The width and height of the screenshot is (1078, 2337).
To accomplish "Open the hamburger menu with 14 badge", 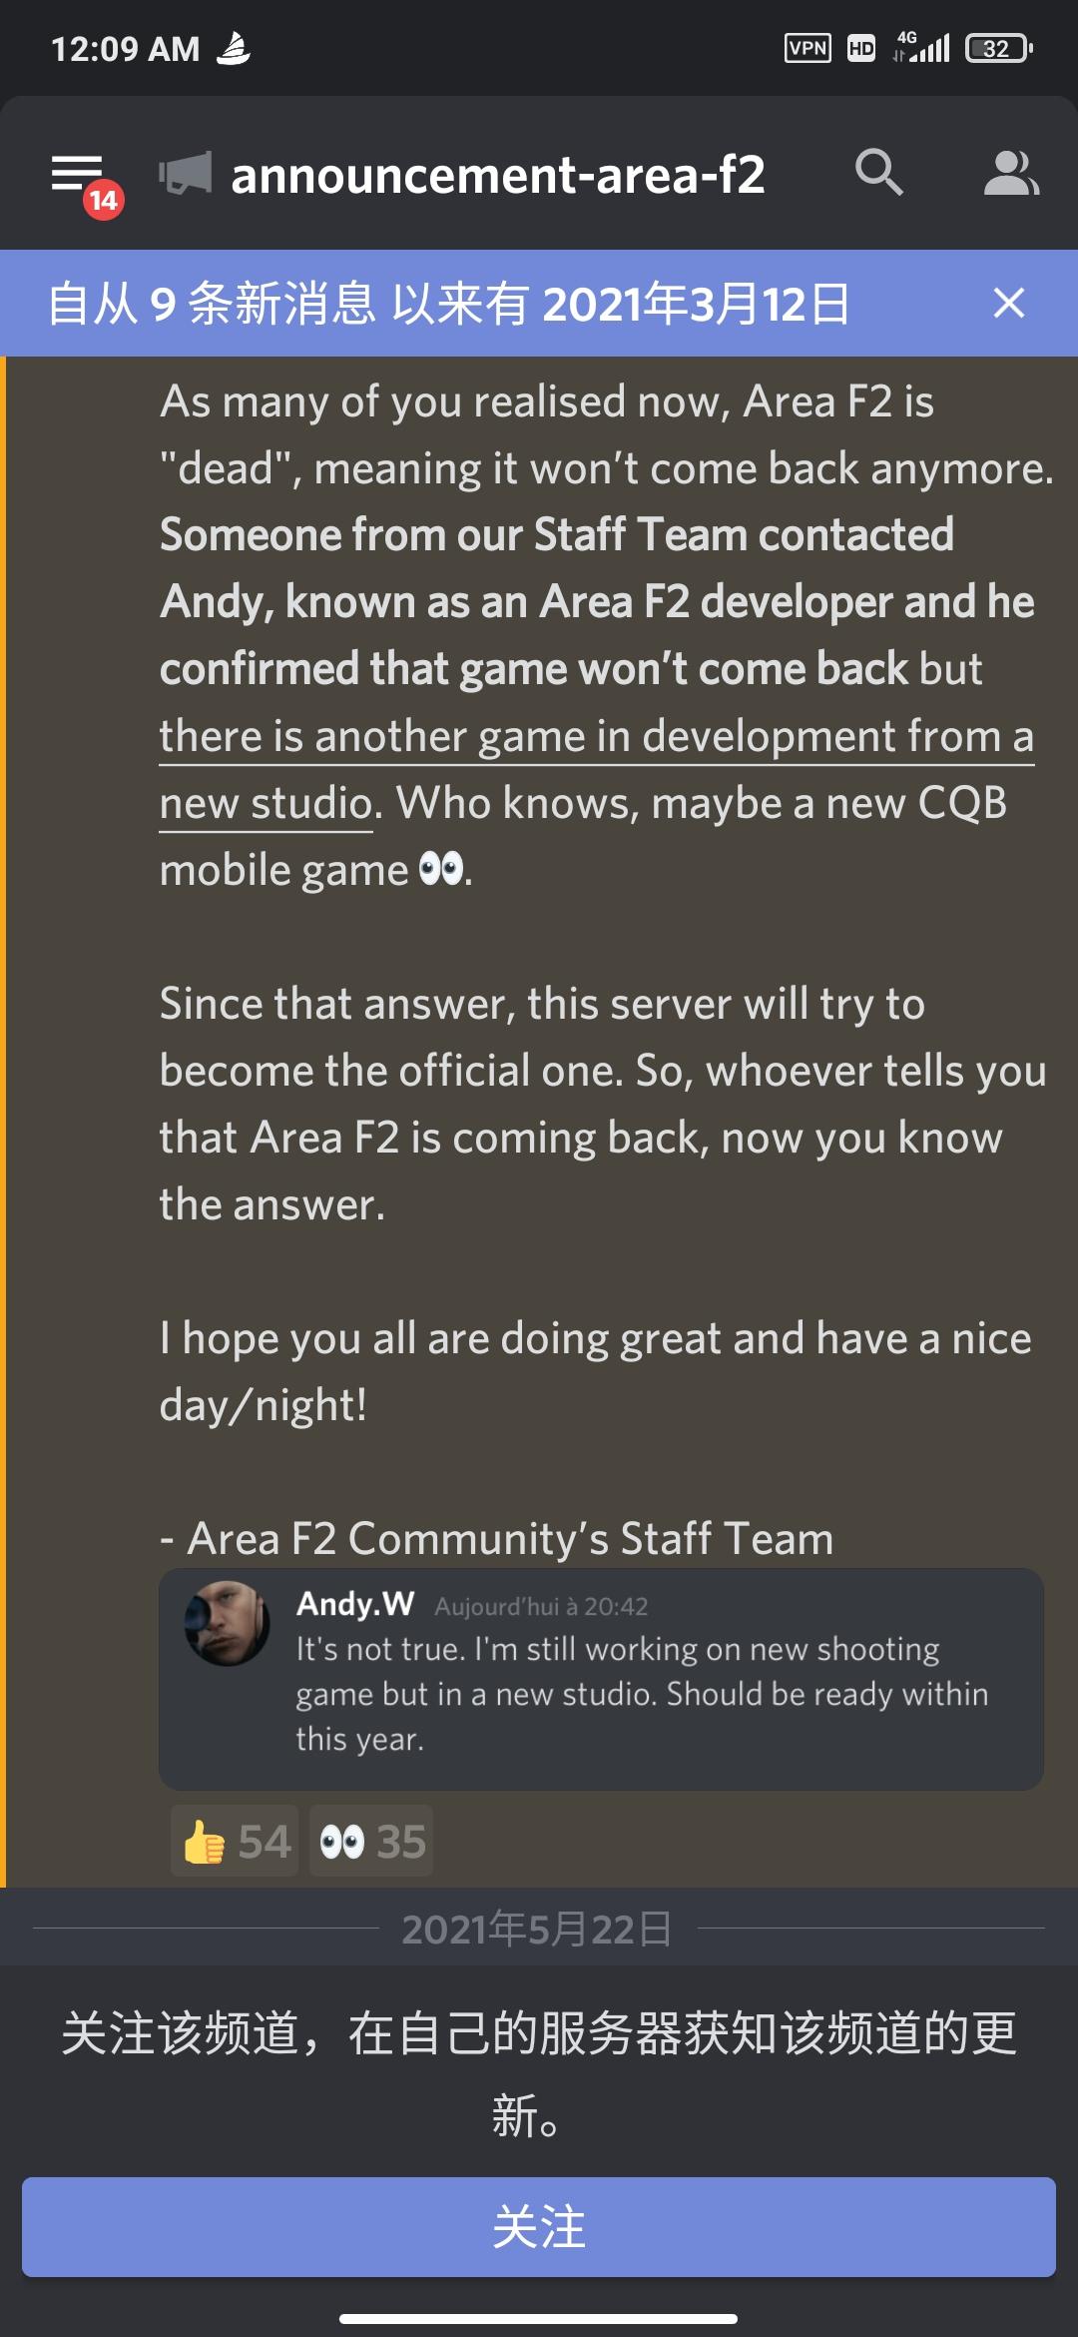I will (86, 182).
